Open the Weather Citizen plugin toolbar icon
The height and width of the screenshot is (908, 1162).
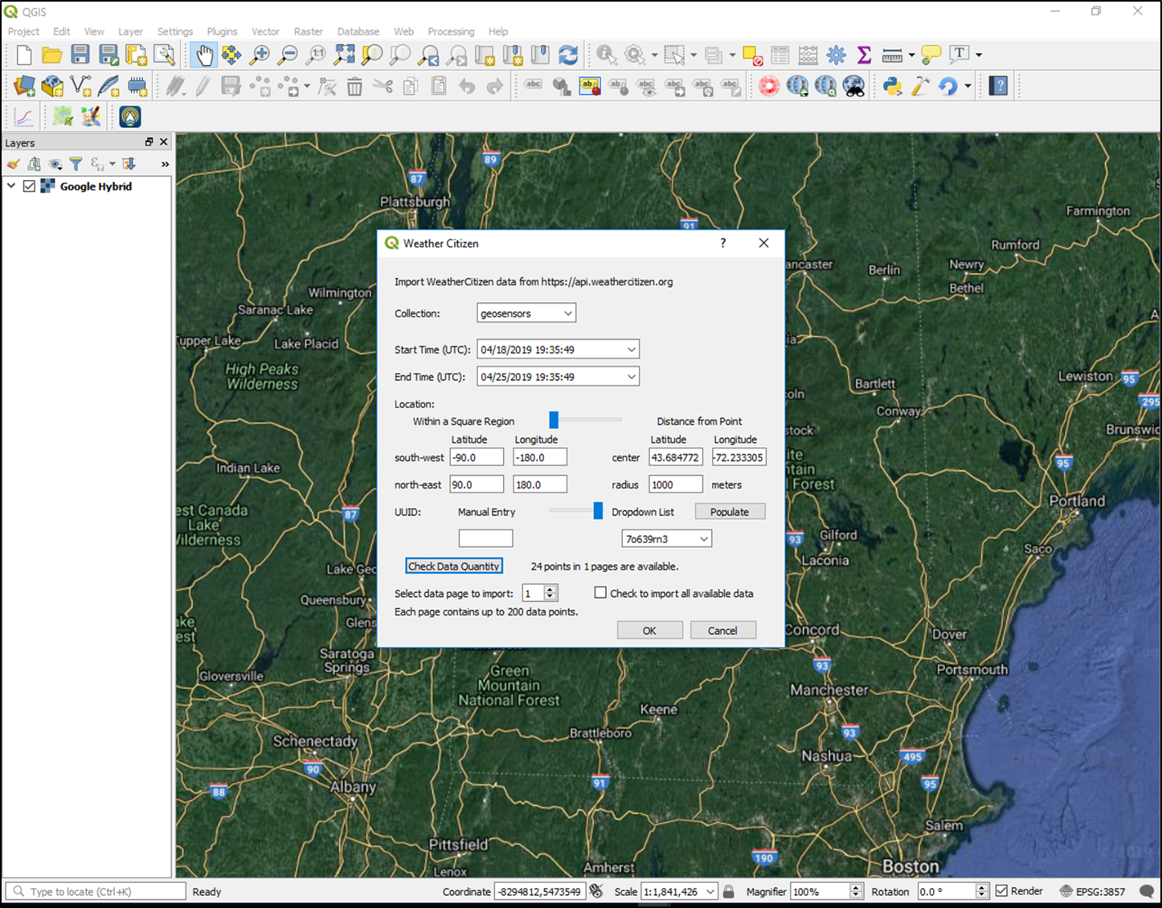point(130,117)
